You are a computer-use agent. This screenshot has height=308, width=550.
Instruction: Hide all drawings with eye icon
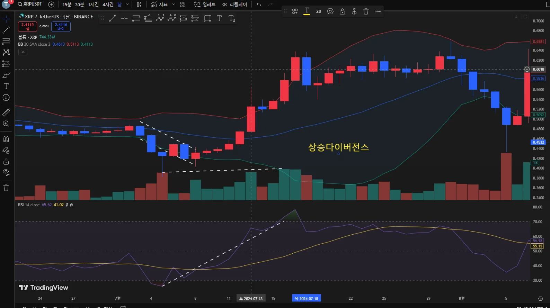coord(6,172)
